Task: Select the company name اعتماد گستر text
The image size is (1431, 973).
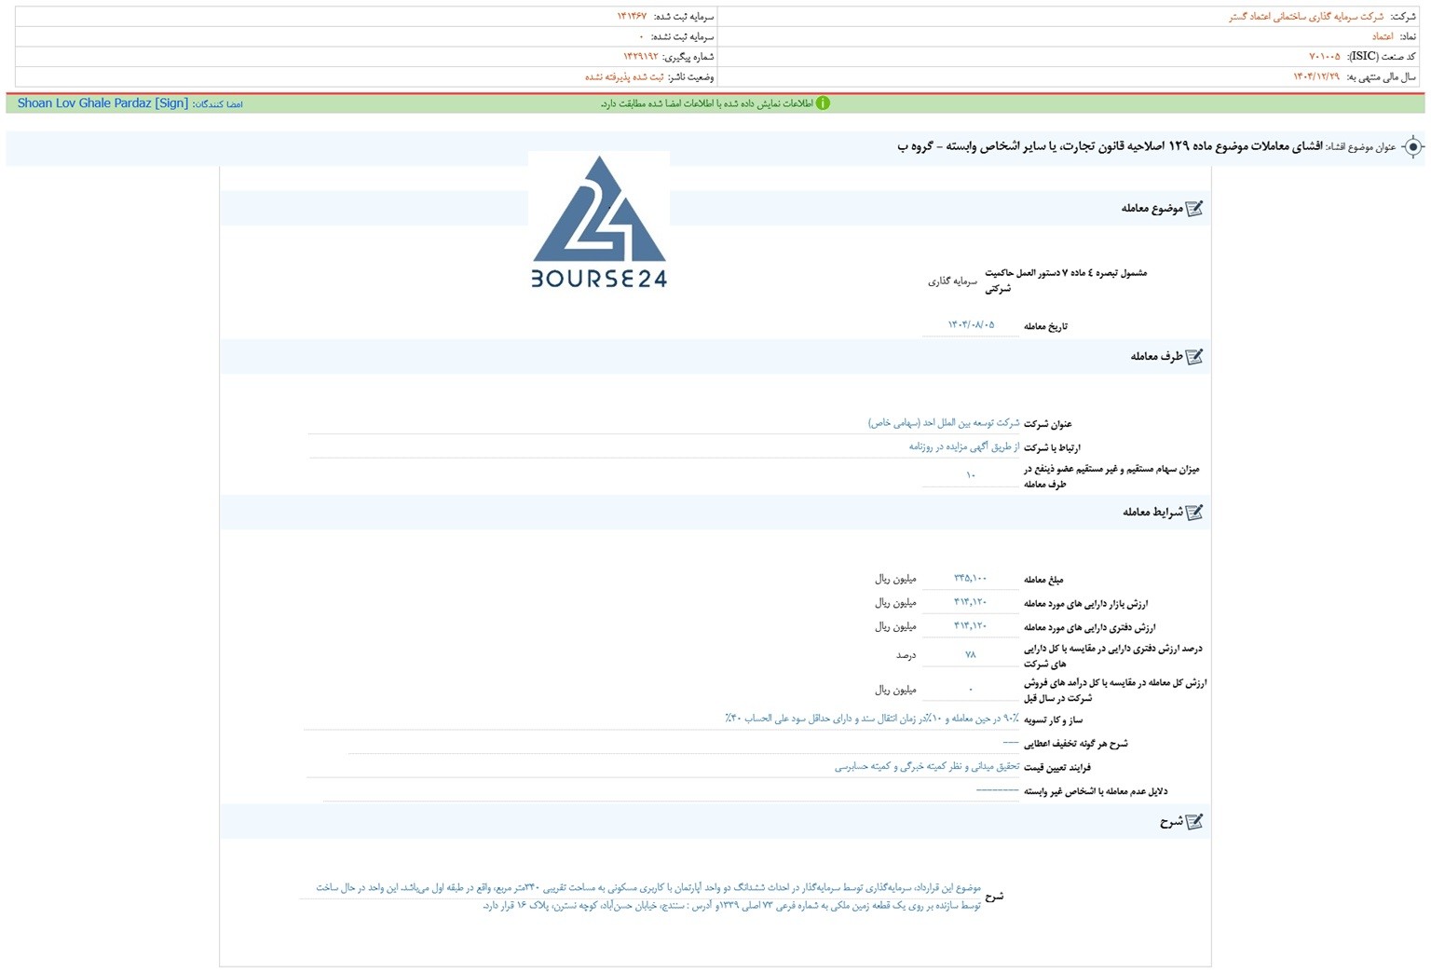Action: point(1306,17)
